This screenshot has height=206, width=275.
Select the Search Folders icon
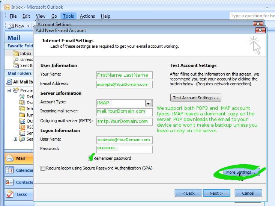point(22,139)
